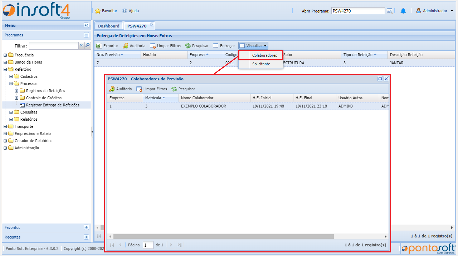Click the Página number input field

[148, 245]
